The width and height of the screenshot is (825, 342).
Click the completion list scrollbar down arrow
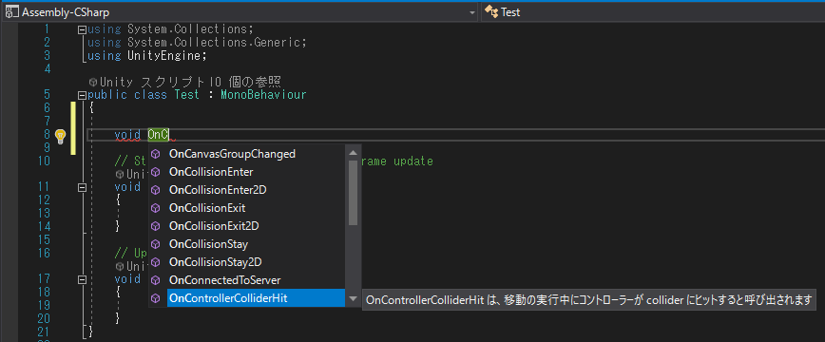(x=353, y=299)
